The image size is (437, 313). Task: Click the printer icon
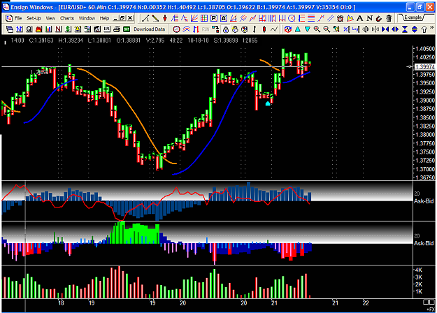click(117, 29)
